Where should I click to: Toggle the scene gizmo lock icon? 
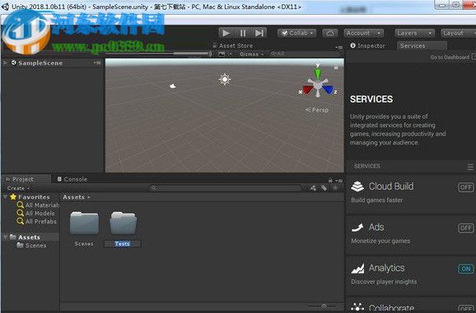click(x=336, y=67)
